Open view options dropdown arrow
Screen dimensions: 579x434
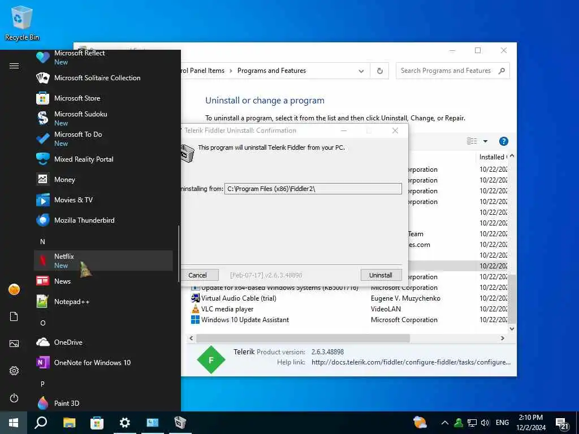[x=485, y=141]
